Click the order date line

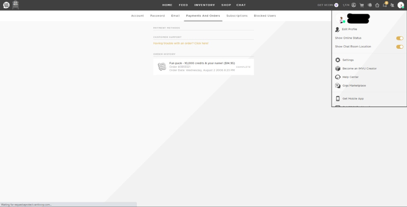coord(202,71)
